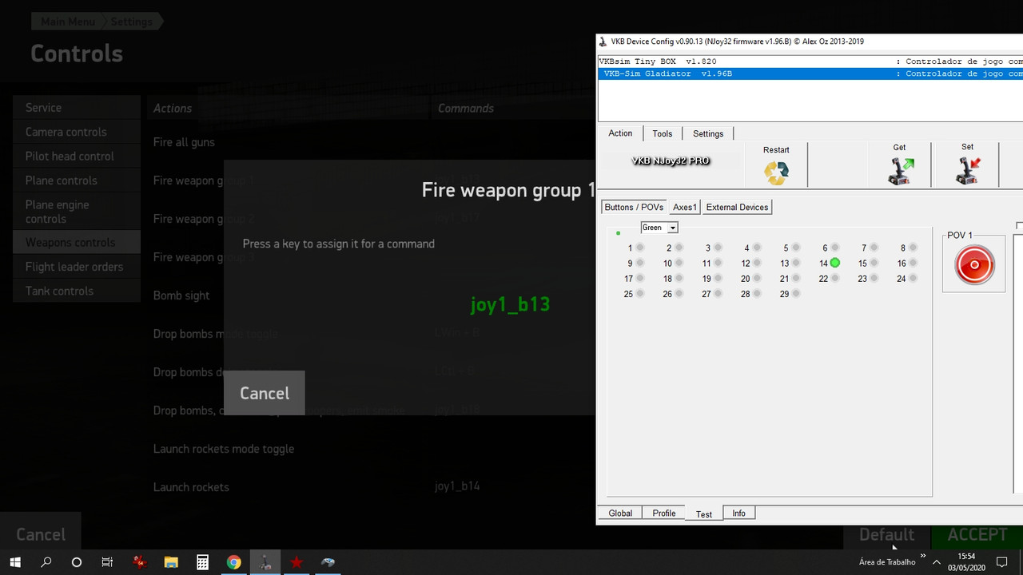1023x575 pixels.
Task: Open Flight leader orders category
Action: click(x=77, y=267)
